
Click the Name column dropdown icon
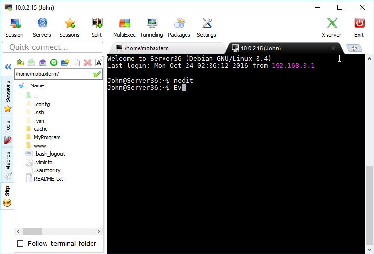(x=21, y=85)
